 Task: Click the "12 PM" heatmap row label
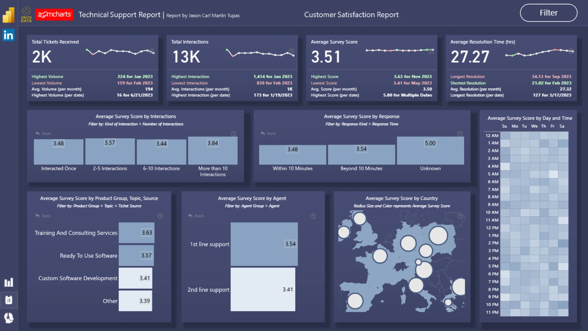coord(492,228)
